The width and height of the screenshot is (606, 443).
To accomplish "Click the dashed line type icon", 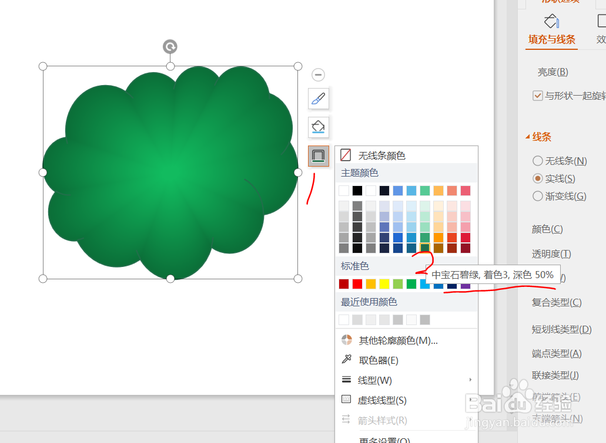I will (x=346, y=400).
